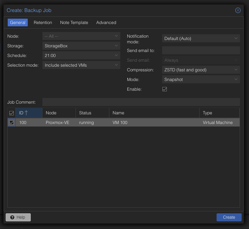Open the Notification mode dropdown
249x229 pixels.
[x=201, y=38]
